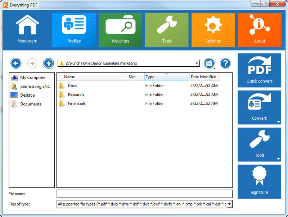This screenshot has height=217, width=288.
Task: Sort files by the Type column
Action: [x=167, y=77]
